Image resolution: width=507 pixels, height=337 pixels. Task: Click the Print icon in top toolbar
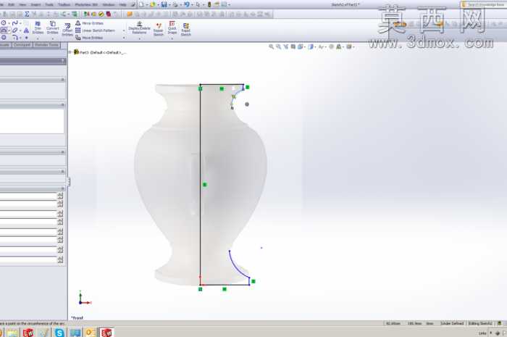coord(175,4)
